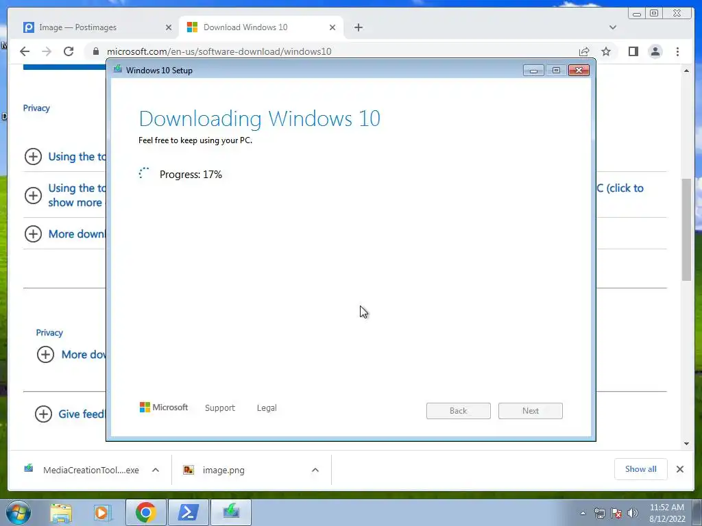Click the network tray icon
702x526 pixels.
[x=599, y=513]
